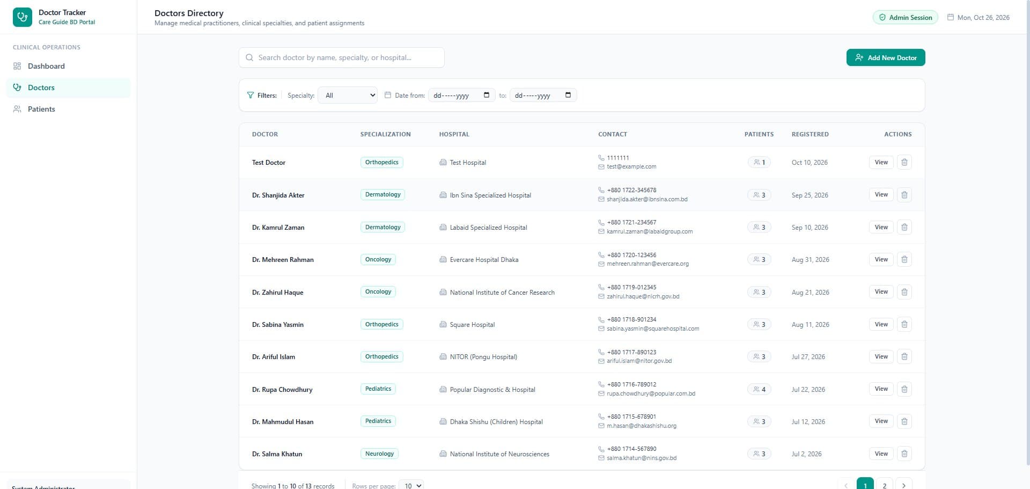Click phone number +880 1715-678901
The image size is (1030, 489).
click(631, 417)
